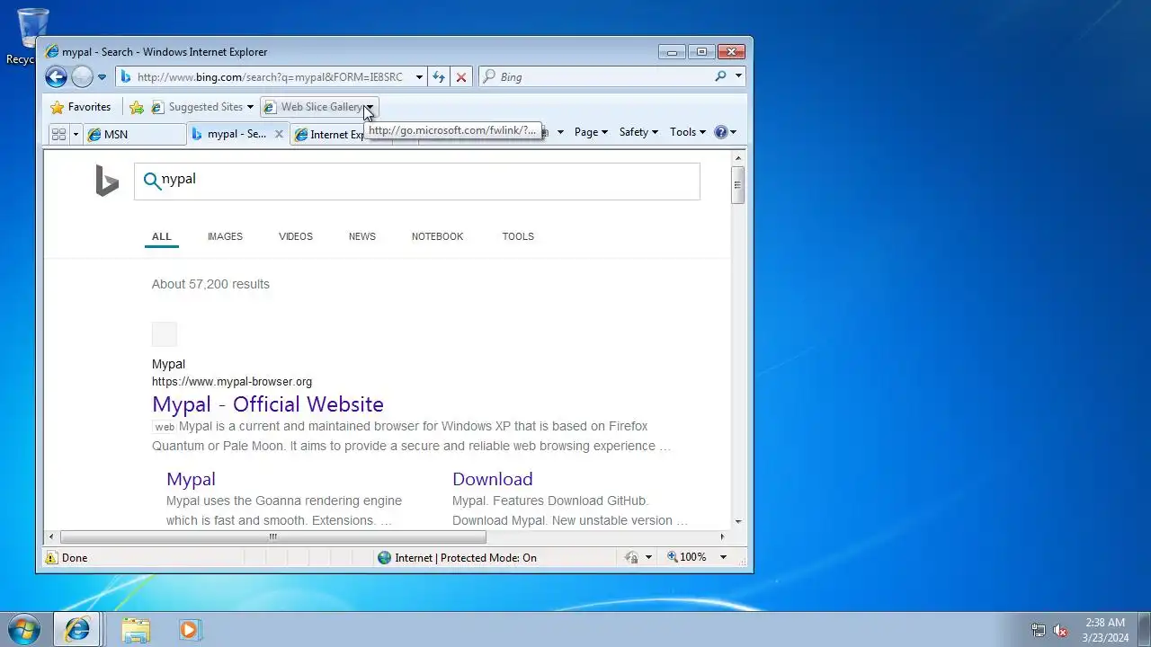Viewport: 1151px width, 647px height.
Task: Select the NEWS results tab
Action: tap(362, 236)
